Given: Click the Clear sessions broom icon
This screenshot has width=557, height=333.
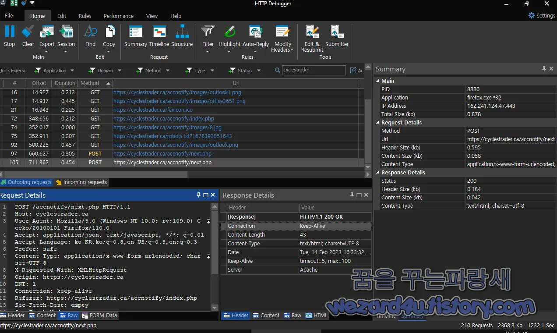Looking at the screenshot, I should tap(28, 32).
